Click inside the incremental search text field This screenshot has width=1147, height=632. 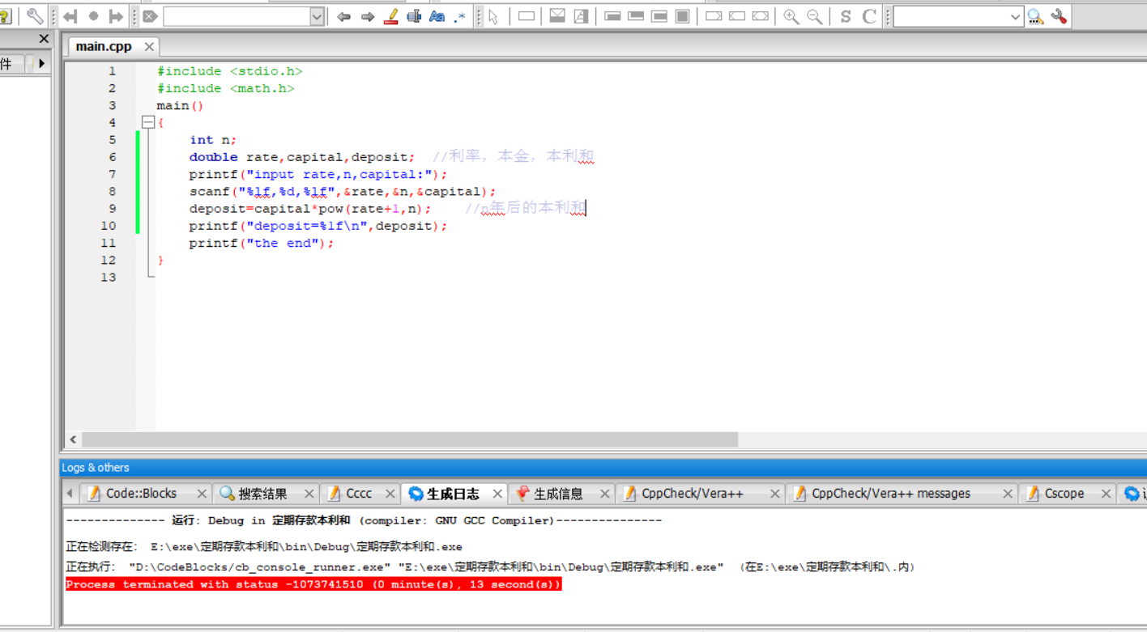point(237,16)
